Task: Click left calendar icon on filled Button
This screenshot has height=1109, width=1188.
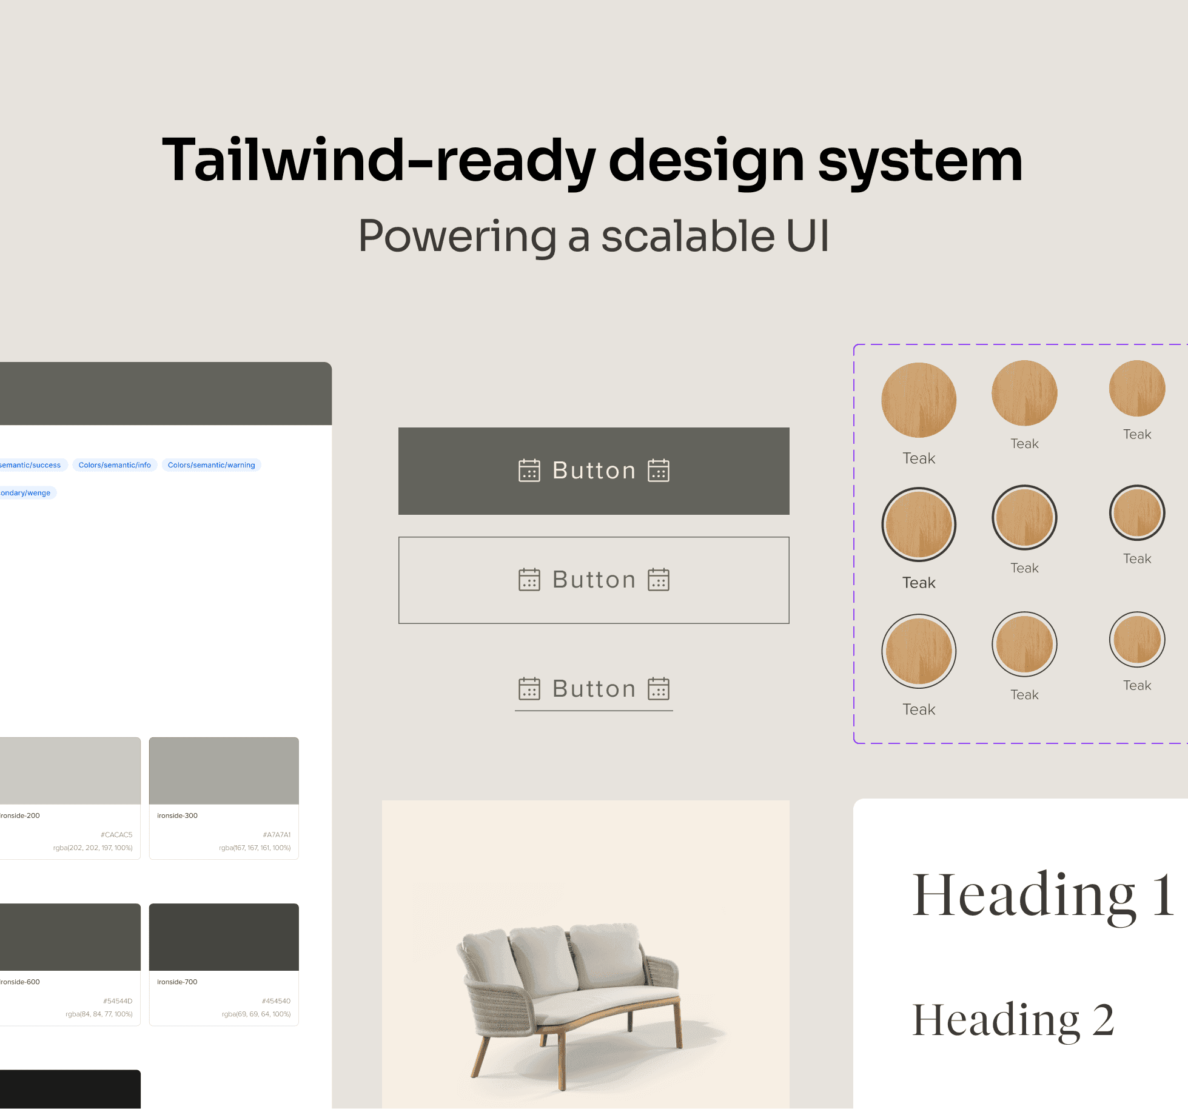Action: point(529,471)
